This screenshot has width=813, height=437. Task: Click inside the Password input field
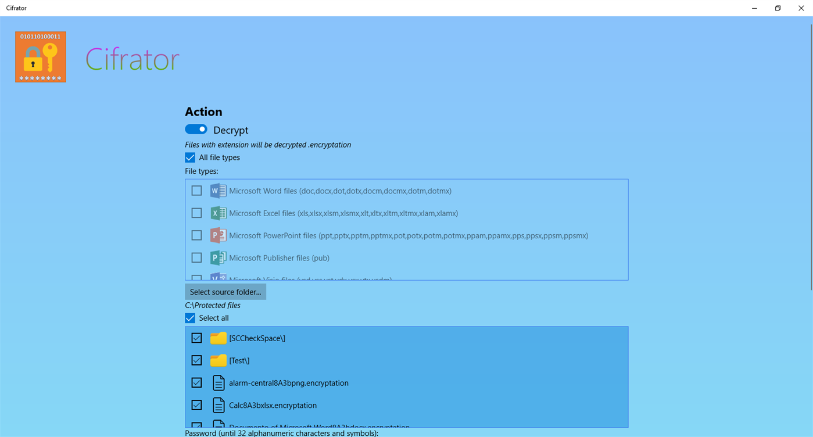(407, 436)
